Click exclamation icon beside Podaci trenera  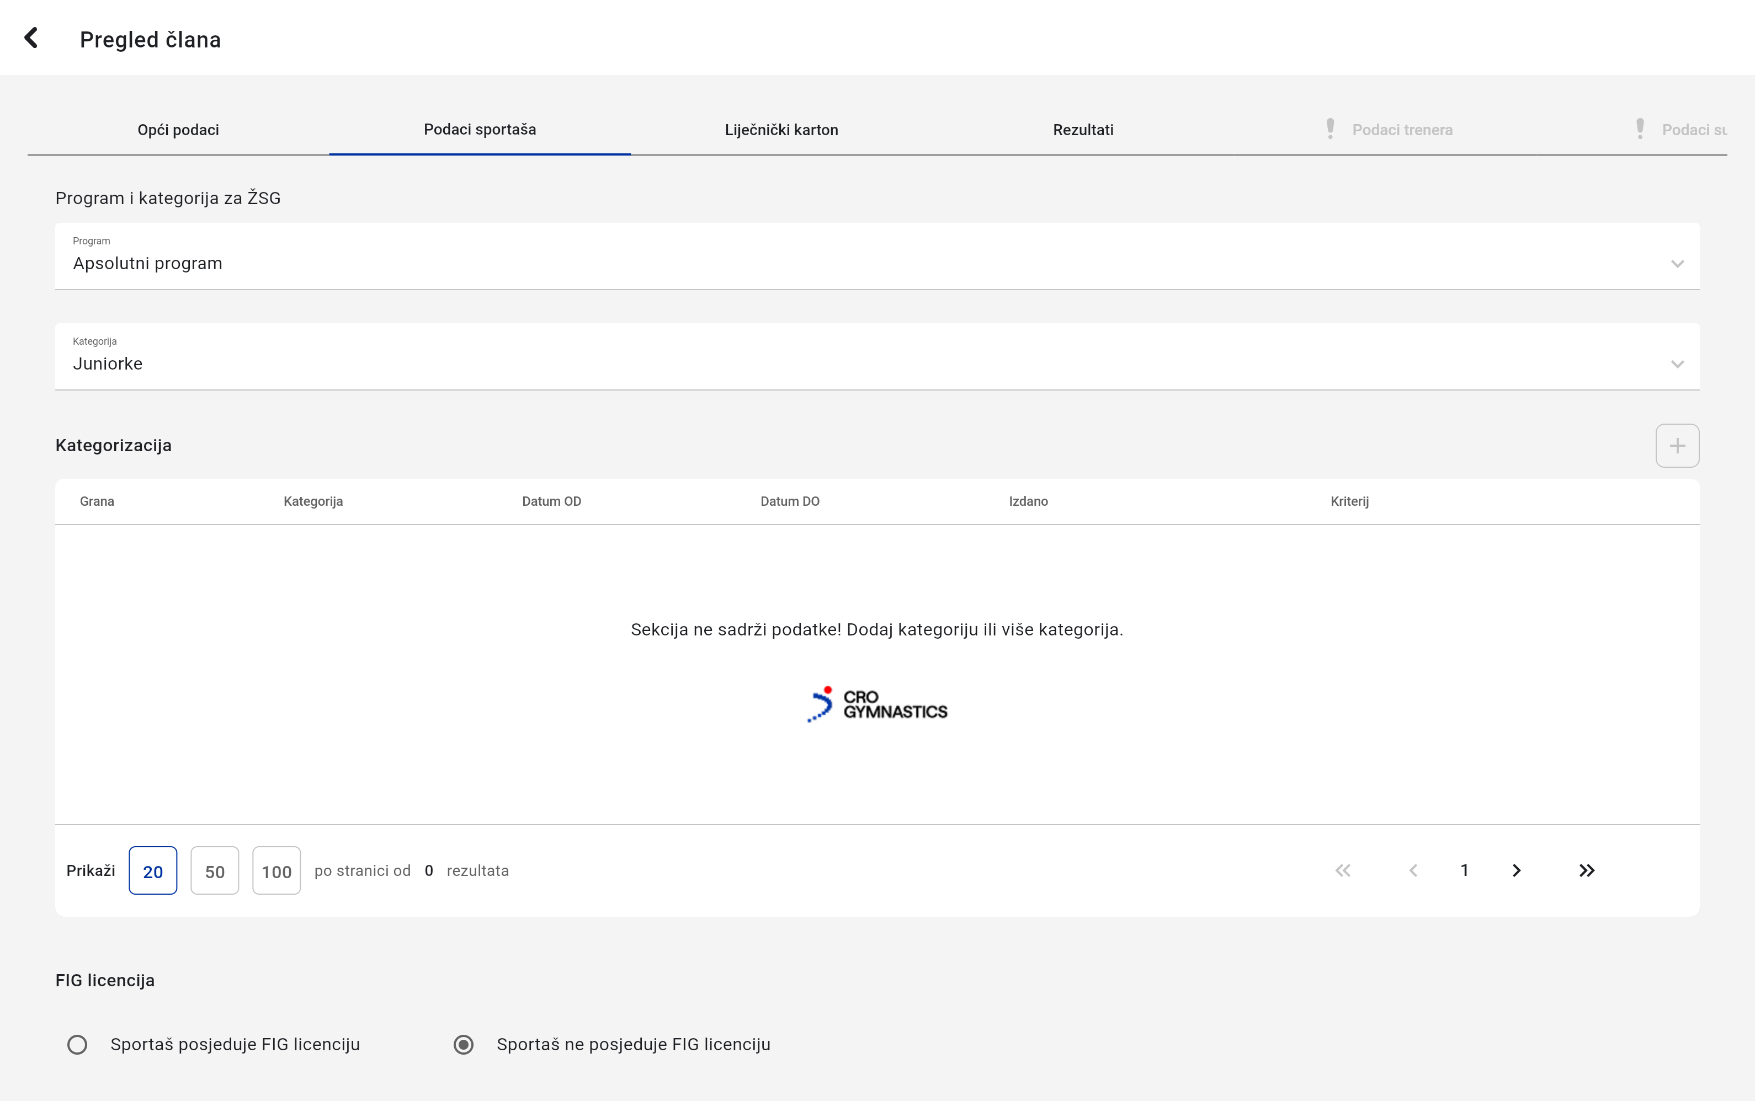1330,129
